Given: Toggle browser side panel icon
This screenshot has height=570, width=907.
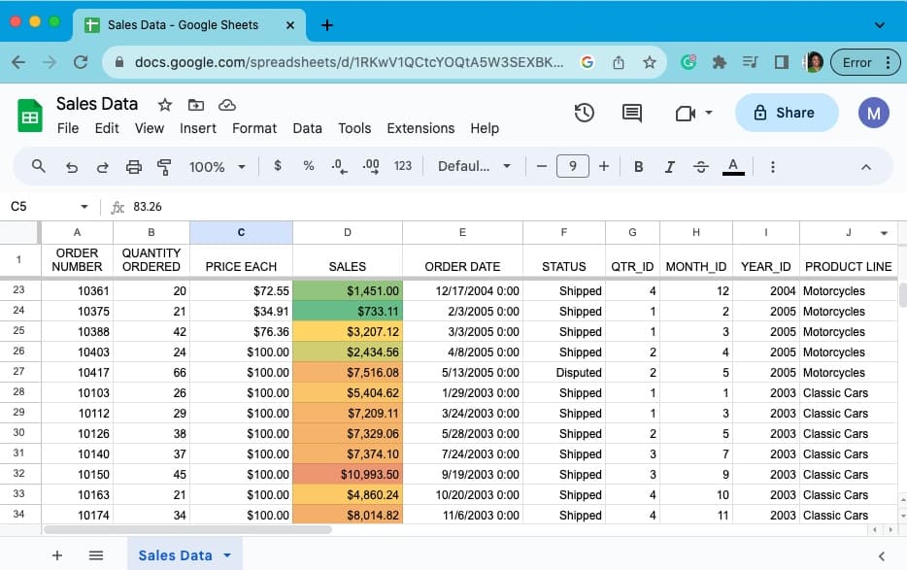Looking at the screenshot, I should point(782,62).
